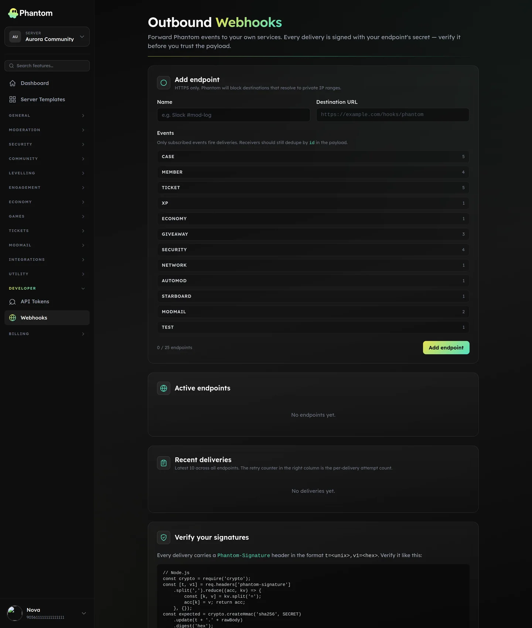Expand the Tickets sidebar section
Screen dimensions: 532x628
tap(47, 231)
